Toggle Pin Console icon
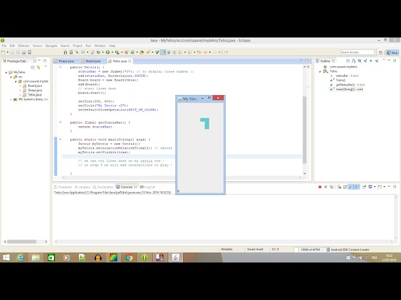The height and width of the screenshot is (300, 401). [x=364, y=187]
